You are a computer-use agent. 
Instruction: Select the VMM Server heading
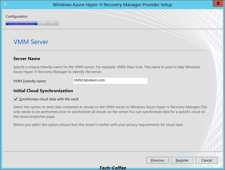[31, 42]
